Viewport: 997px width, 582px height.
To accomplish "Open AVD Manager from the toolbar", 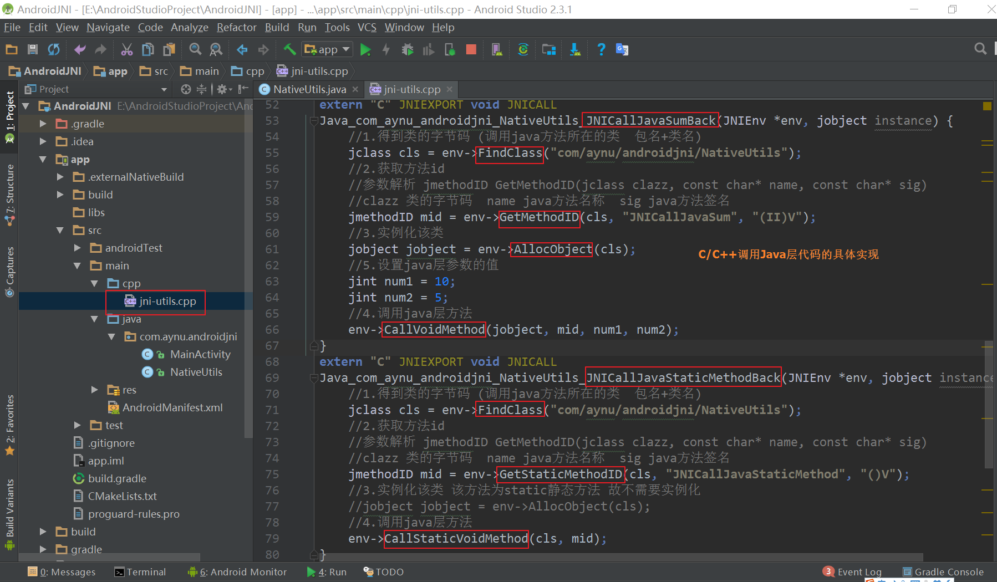I will click(x=497, y=50).
